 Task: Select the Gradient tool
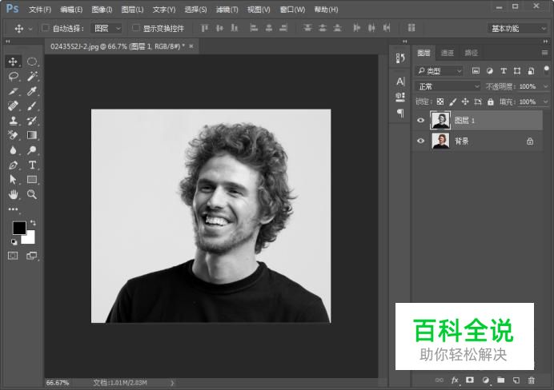click(x=32, y=135)
